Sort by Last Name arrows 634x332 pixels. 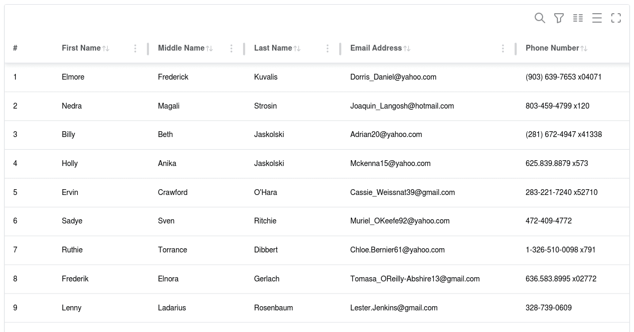pos(297,48)
